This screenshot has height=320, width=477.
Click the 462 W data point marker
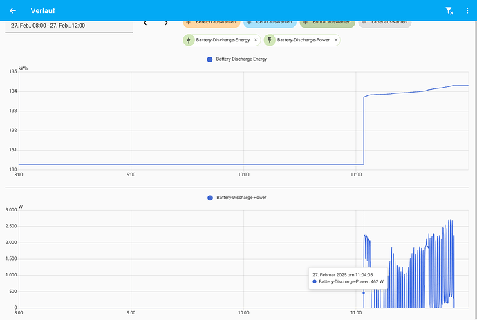point(364,292)
